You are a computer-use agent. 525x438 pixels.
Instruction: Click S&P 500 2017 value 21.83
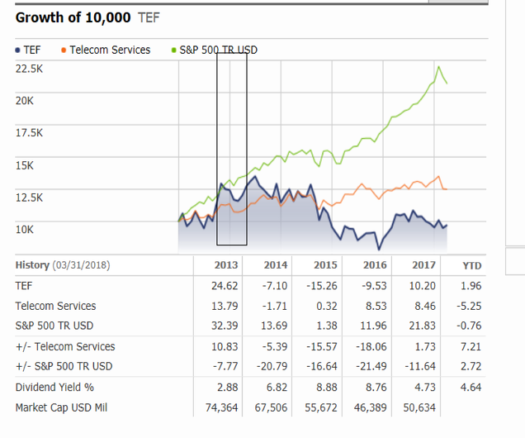(422, 326)
